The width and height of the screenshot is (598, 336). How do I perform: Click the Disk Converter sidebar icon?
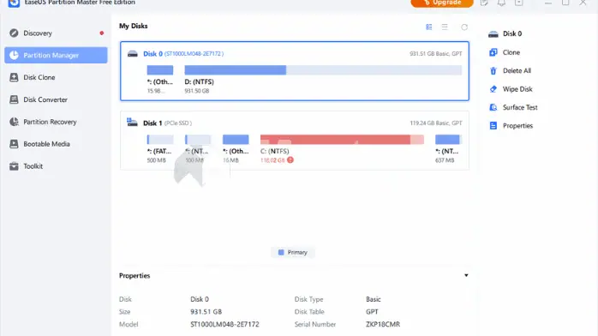(x=14, y=99)
